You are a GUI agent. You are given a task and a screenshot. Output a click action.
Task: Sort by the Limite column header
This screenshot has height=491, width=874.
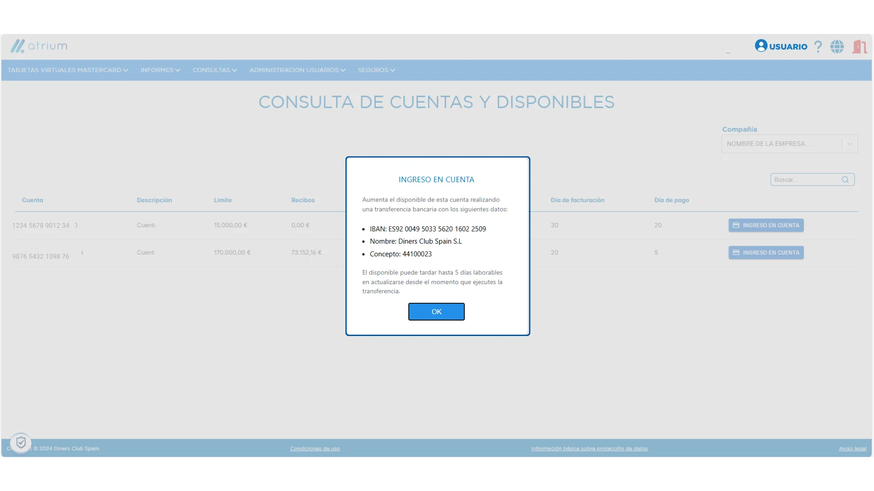click(x=223, y=200)
